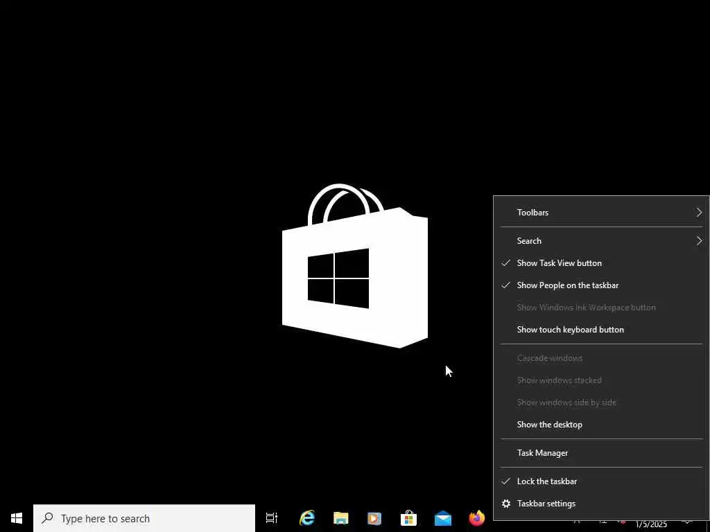Launch Firefox from the taskbar

477,518
